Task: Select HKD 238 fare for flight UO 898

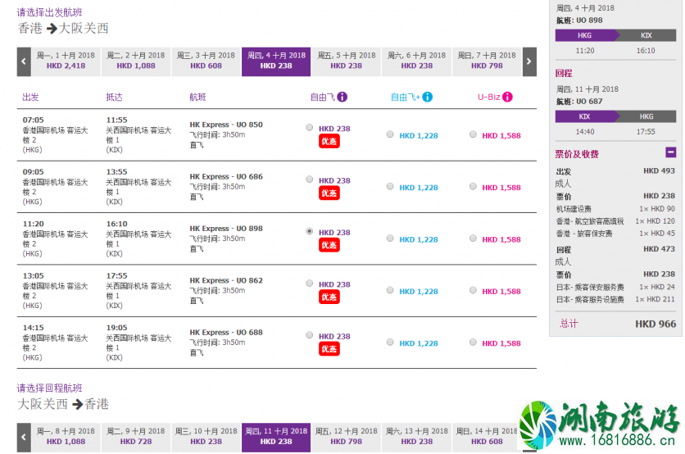Action: (309, 232)
